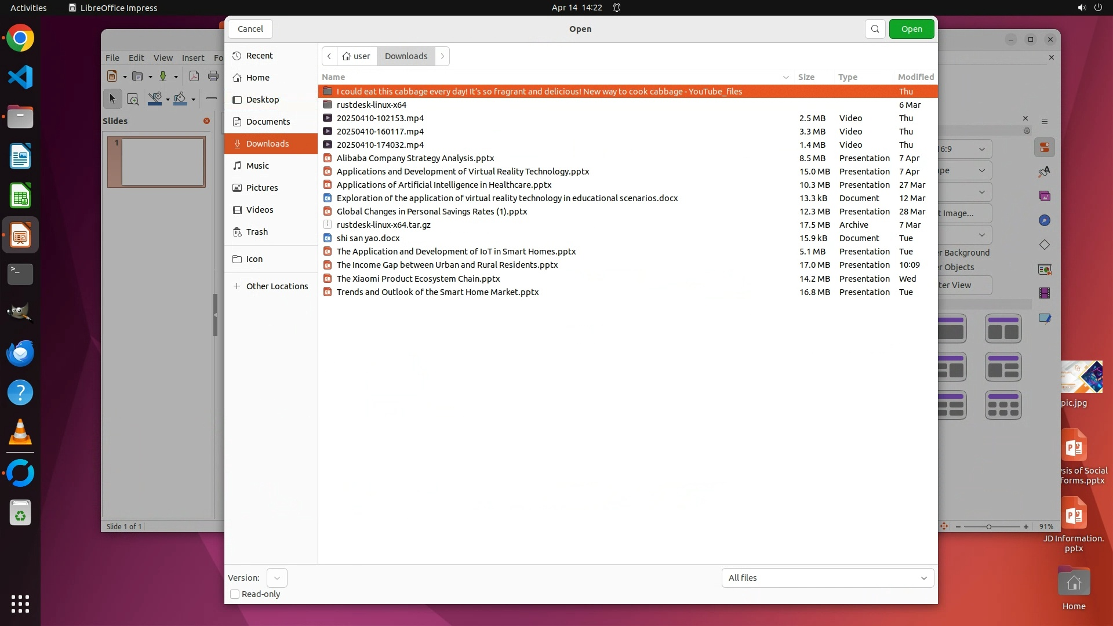Open Other Locations in the sidebar
This screenshot has width=1113, height=626.
(277, 286)
